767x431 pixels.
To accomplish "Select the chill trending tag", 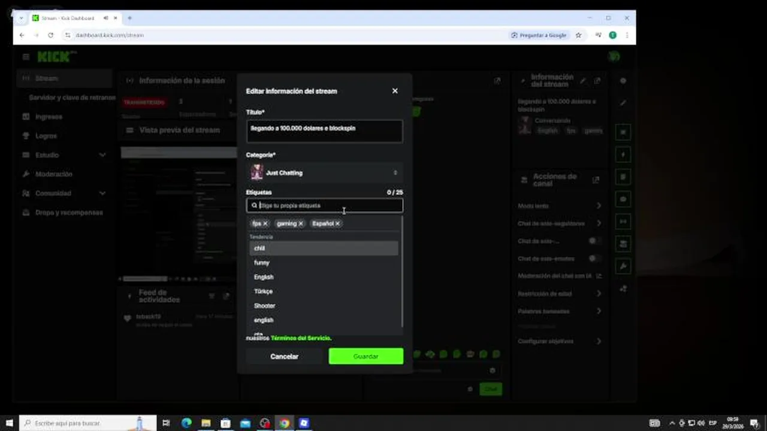I will point(324,248).
